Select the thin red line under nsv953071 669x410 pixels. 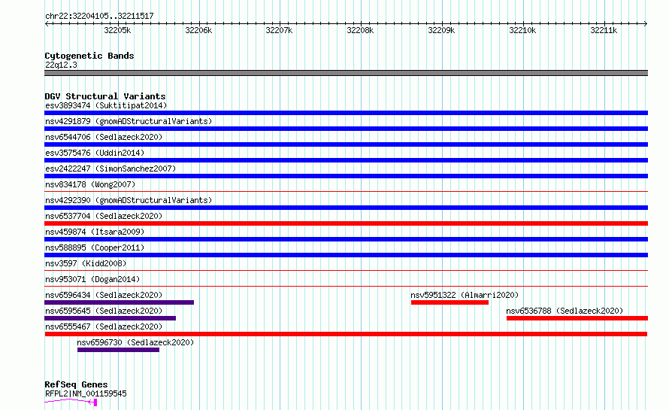[x=346, y=286]
